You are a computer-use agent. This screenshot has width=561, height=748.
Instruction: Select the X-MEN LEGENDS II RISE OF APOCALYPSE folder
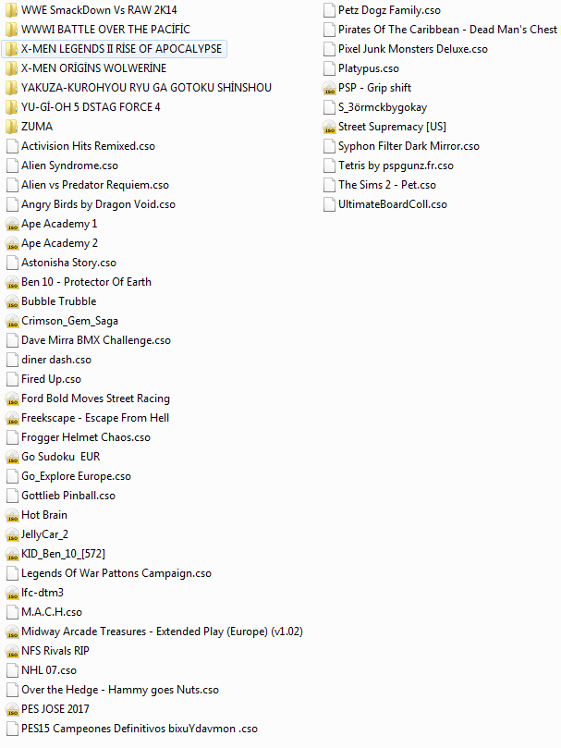(121, 49)
